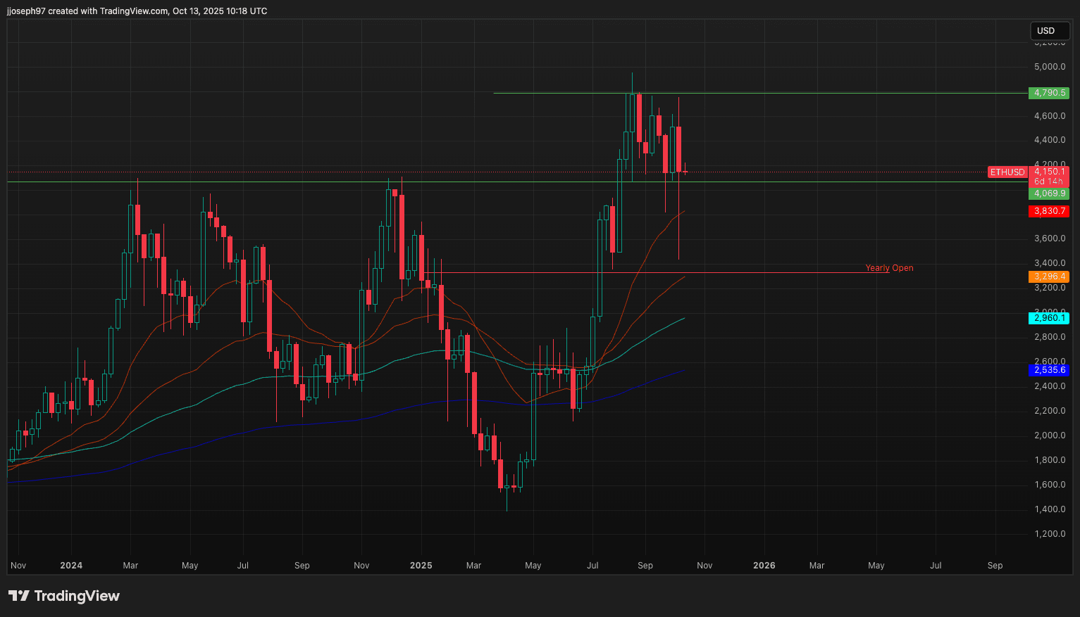
Task: Click 2024 on the time axis
Action: (x=71, y=566)
